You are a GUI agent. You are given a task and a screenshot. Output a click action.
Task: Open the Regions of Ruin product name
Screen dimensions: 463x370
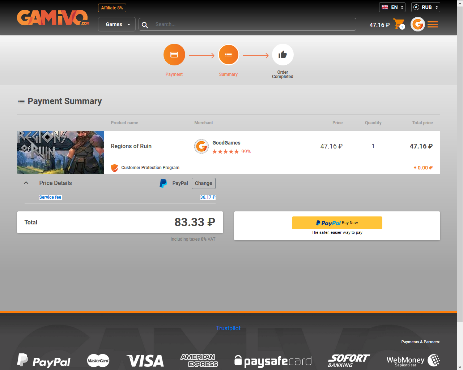point(131,146)
